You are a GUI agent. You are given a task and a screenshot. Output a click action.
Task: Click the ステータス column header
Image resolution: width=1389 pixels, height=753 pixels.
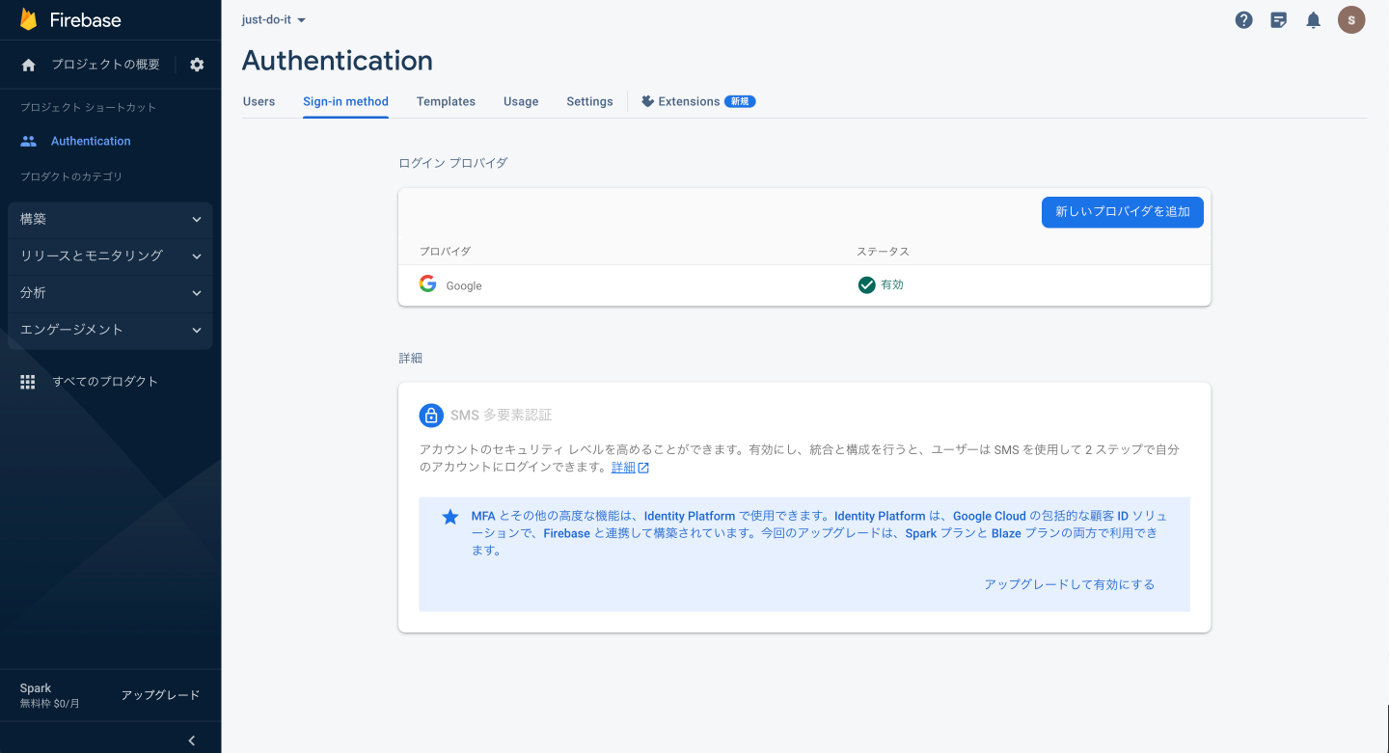coord(883,252)
